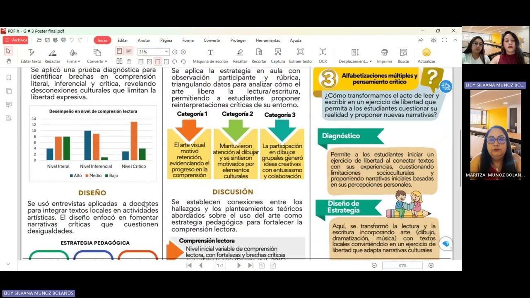Rotate page clockwise icon
The height and width of the screenshot is (298, 530).
[175, 62]
